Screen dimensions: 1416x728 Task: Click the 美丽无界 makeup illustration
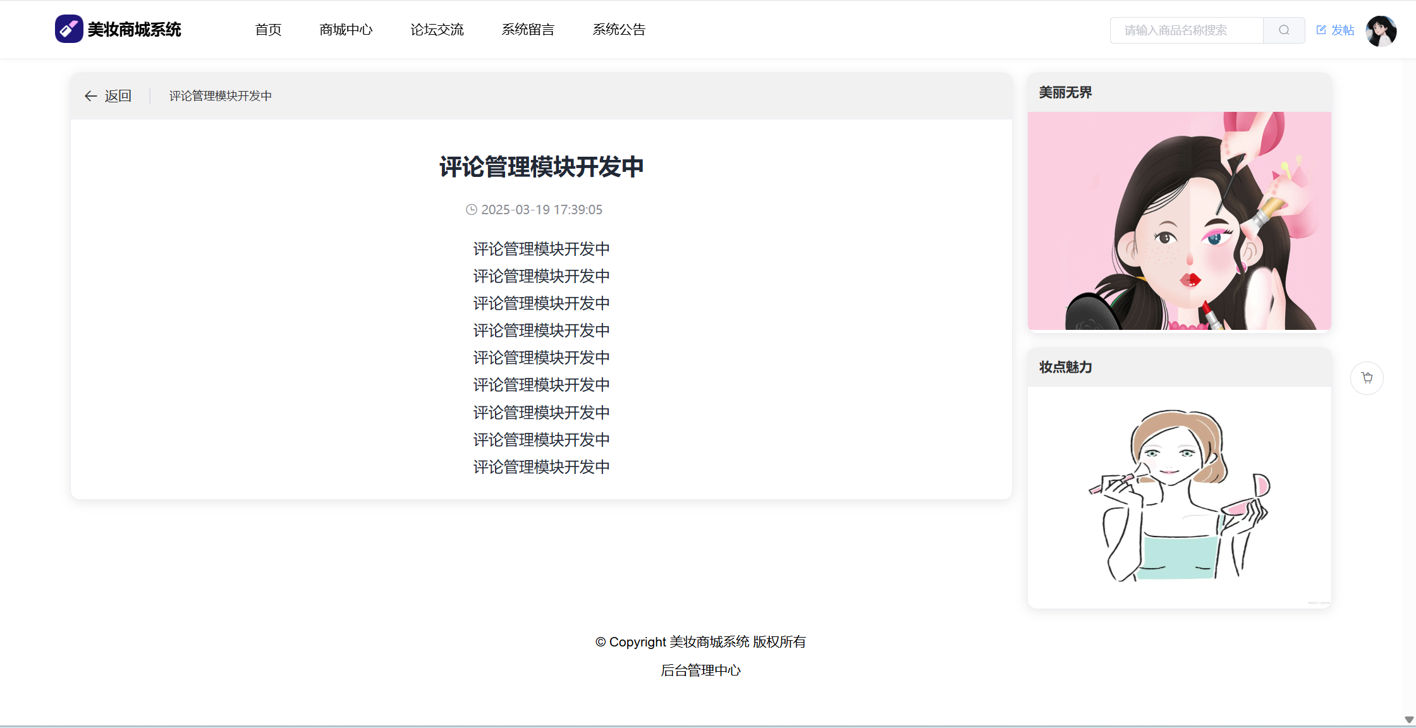tap(1179, 221)
